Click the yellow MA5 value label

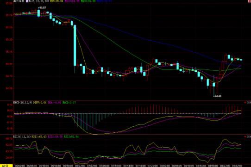coord(56,1)
